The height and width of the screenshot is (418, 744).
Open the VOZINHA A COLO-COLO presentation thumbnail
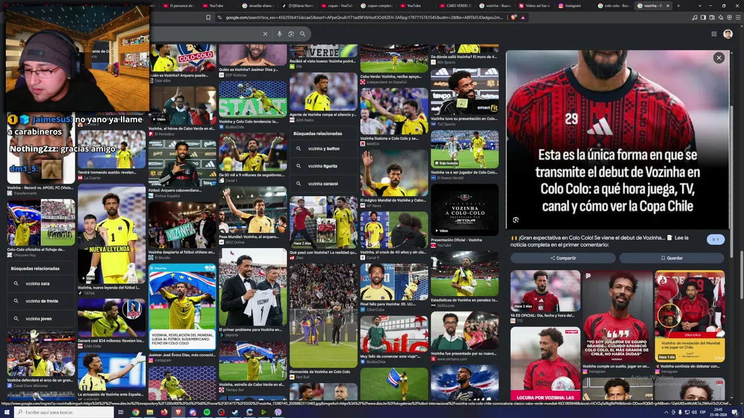464,210
